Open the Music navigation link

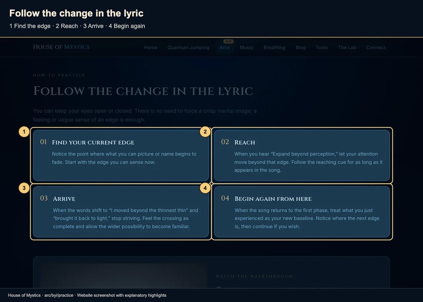pyautogui.click(x=247, y=47)
